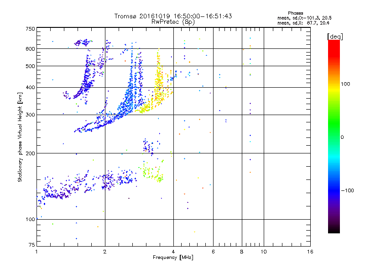This screenshot has height=274, width=365.
Task: Click the y-axis tick label '75'
Action: (32, 245)
